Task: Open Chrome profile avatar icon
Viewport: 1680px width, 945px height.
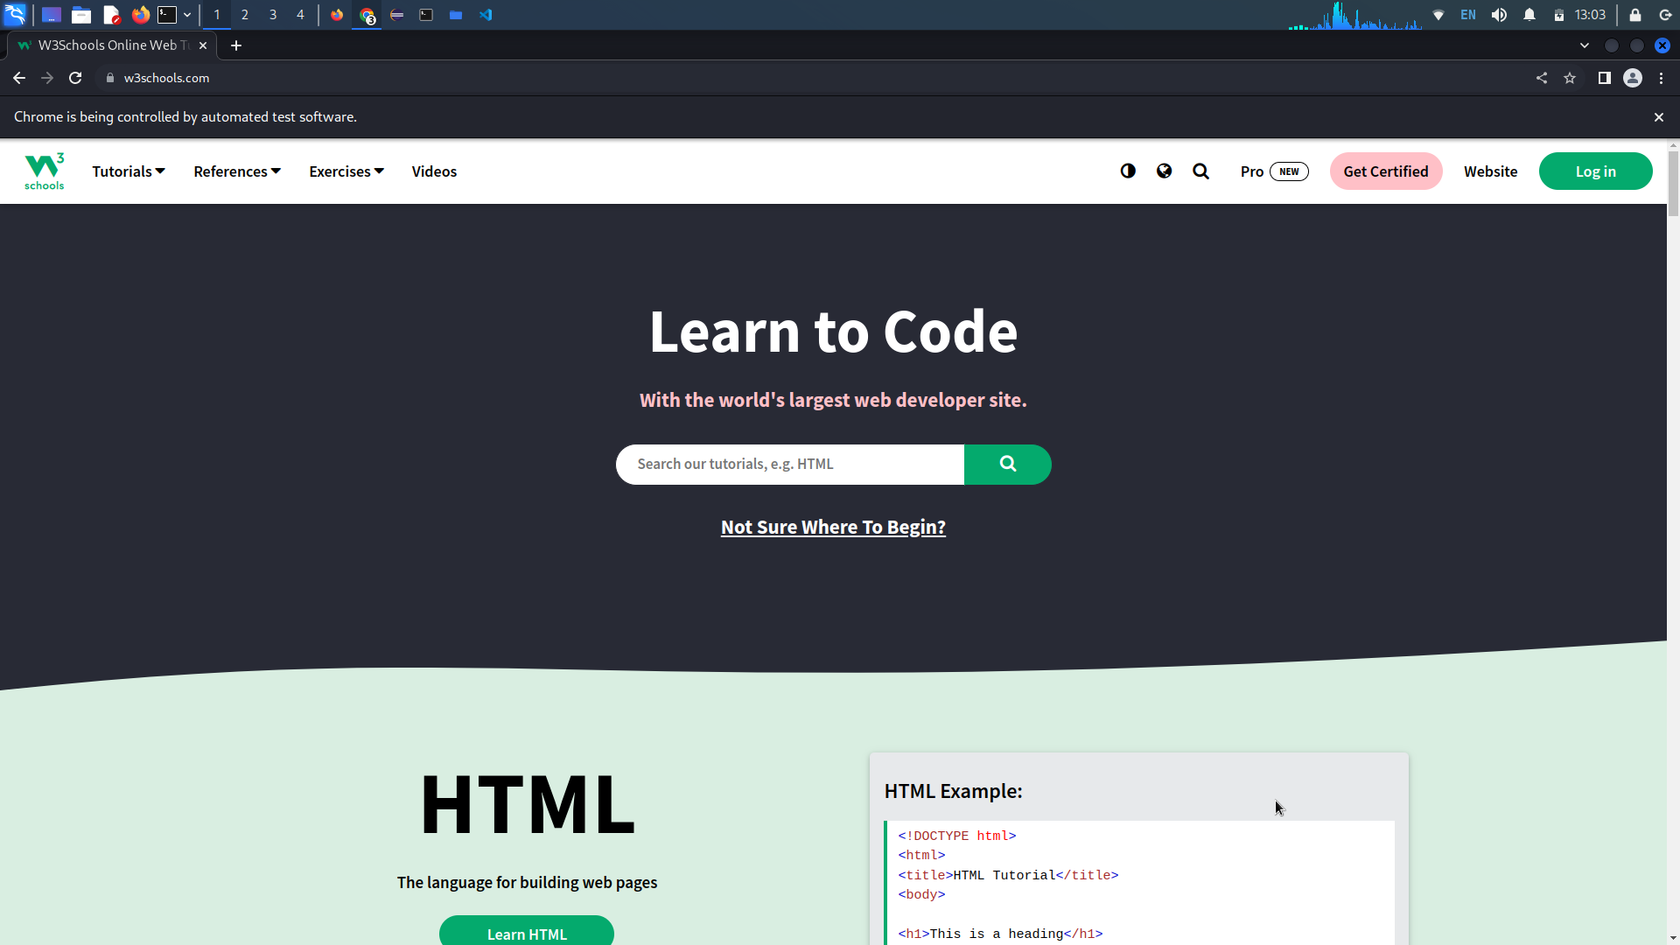Action: coord(1633,78)
